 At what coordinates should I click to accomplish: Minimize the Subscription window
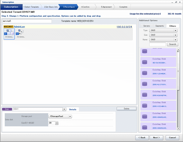pyautogui.click(x=172, y=2)
